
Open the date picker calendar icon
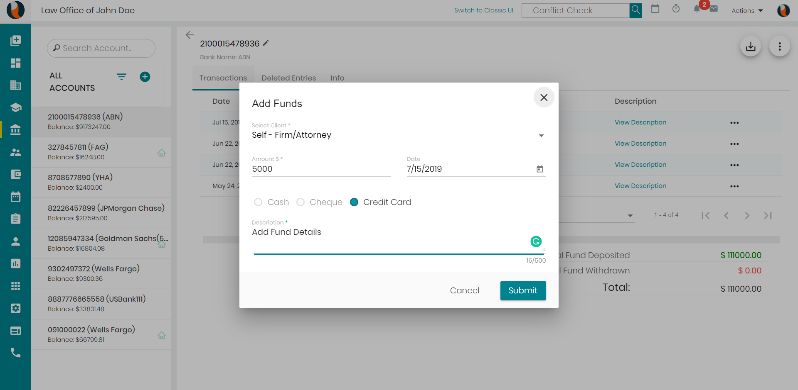click(x=539, y=169)
